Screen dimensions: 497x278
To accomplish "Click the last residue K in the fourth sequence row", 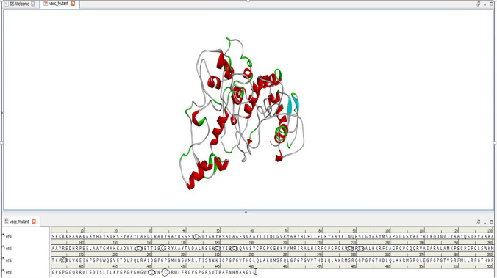I will pos(254,272).
